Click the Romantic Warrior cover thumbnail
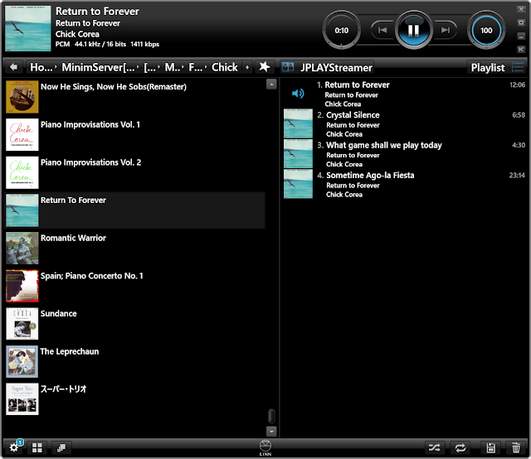This screenshot has height=459, width=531. pyautogui.click(x=22, y=248)
